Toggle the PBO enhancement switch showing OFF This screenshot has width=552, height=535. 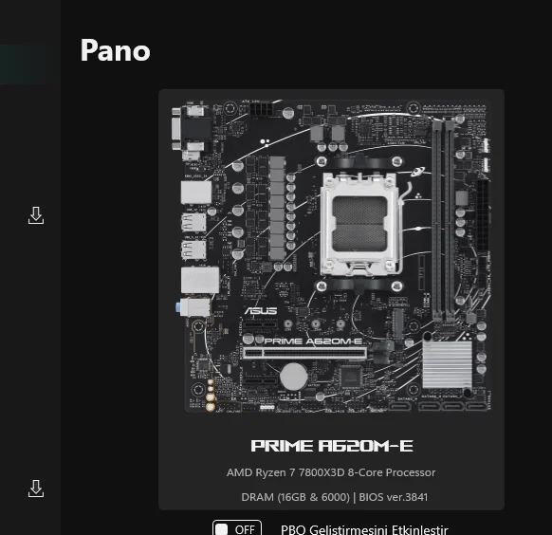[x=237, y=528]
